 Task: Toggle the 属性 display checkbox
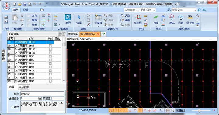[x=29, y=20]
